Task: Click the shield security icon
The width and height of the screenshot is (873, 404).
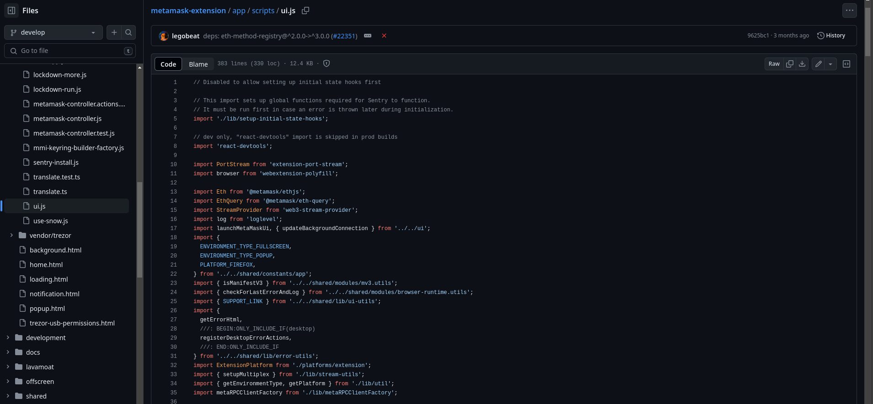Action: (x=327, y=63)
